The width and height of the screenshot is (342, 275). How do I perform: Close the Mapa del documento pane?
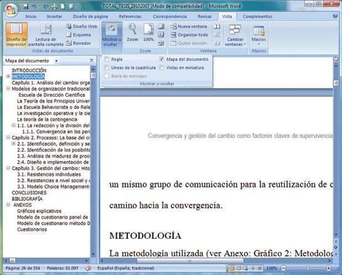pos(92,60)
